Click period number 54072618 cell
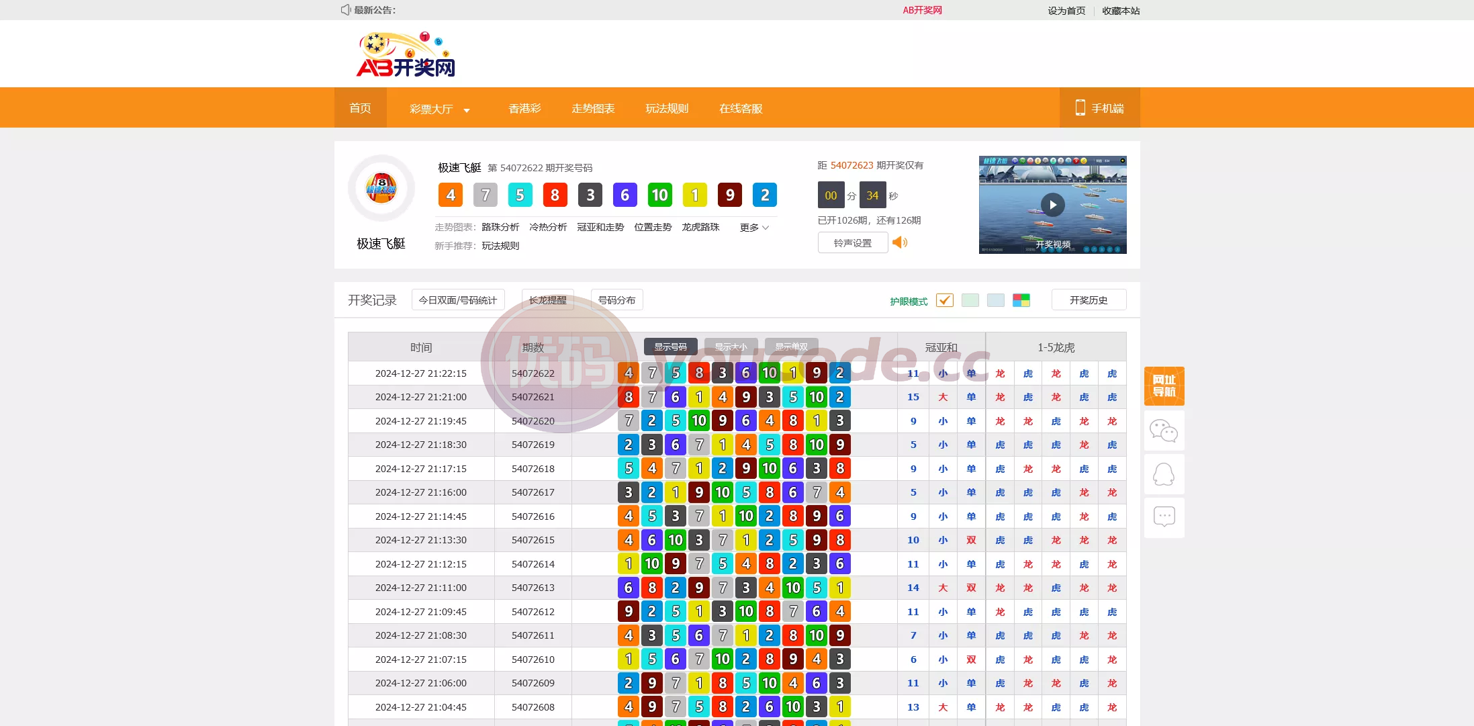Viewport: 1474px width, 726px height. tap(533, 468)
